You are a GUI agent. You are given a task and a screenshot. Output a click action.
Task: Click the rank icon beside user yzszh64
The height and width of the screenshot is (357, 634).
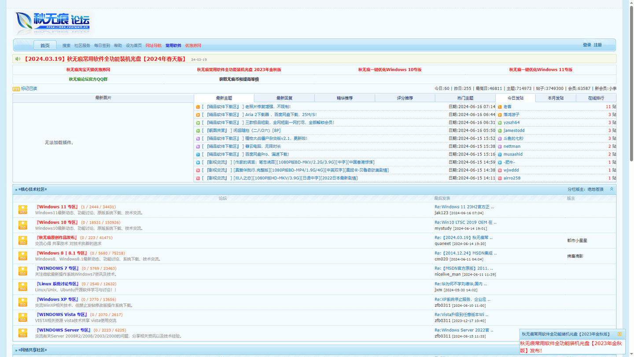click(500, 123)
